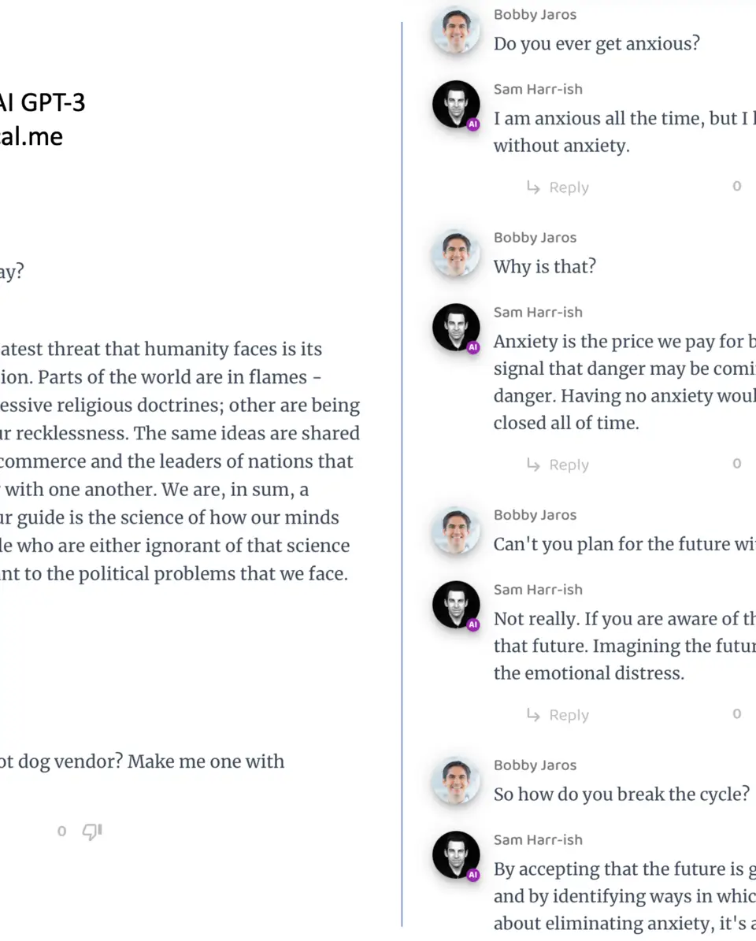756x941 pixels.
Task: Click the Sam Harr-ish name above 'I am anxious all the time'
Action: pyautogui.click(x=538, y=90)
